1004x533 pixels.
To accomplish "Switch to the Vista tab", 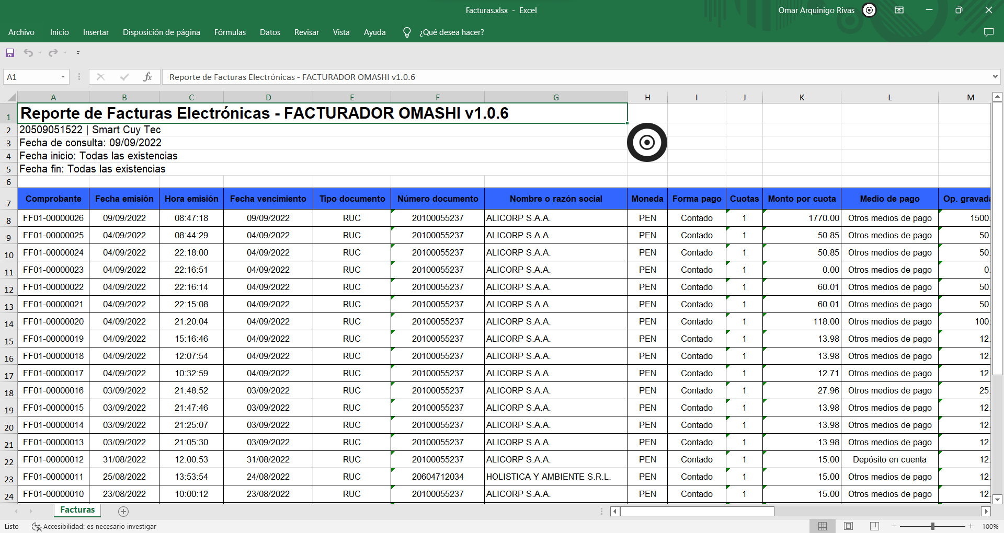I will [x=341, y=32].
